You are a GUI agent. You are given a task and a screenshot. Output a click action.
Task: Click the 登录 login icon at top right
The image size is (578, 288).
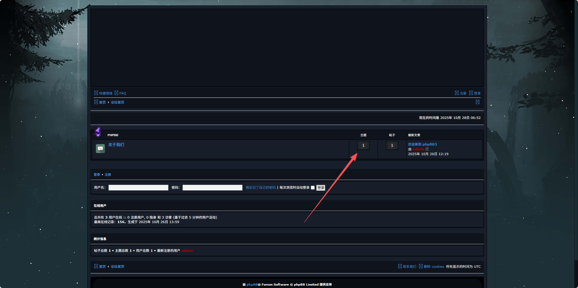point(471,93)
